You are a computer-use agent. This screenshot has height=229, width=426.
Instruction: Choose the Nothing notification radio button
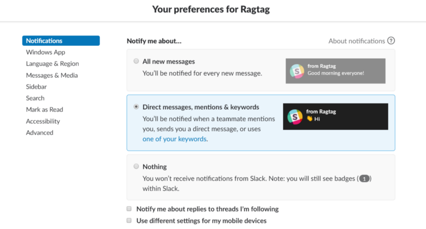coord(136,166)
